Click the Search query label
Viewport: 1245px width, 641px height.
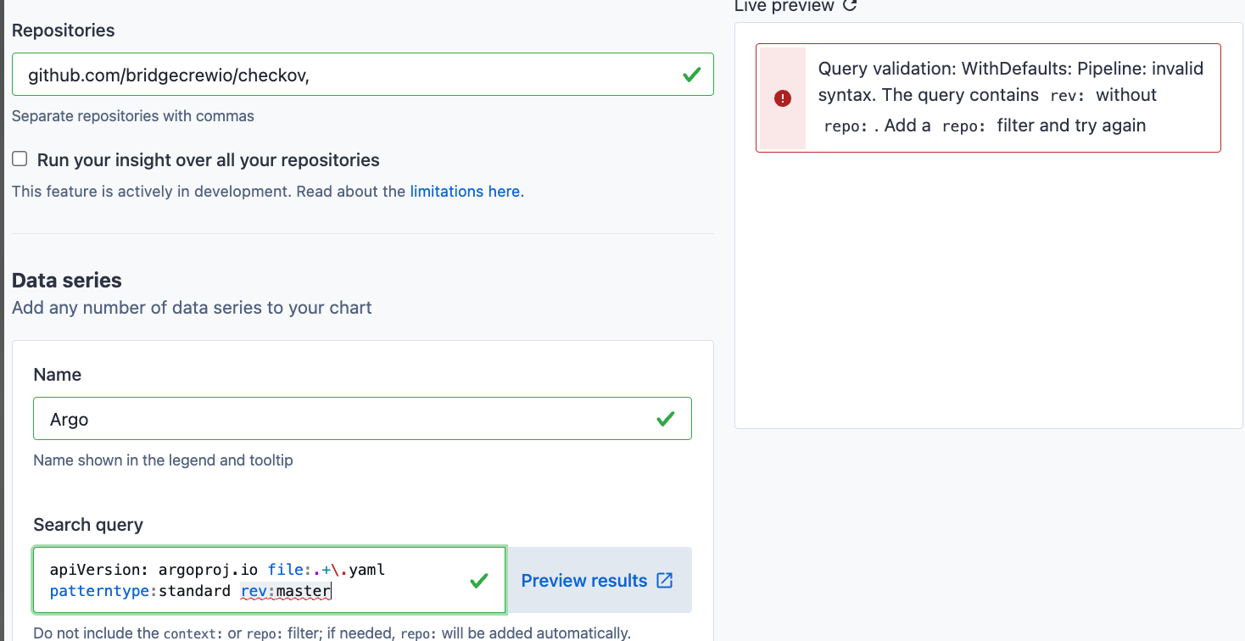coord(88,525)
